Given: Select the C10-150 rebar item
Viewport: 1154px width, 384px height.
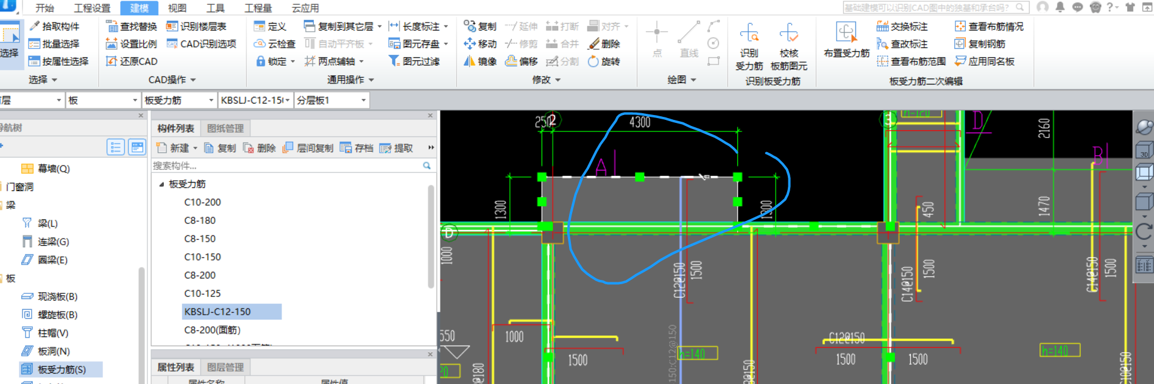Looking at the screenshot, I should [202, 257].
